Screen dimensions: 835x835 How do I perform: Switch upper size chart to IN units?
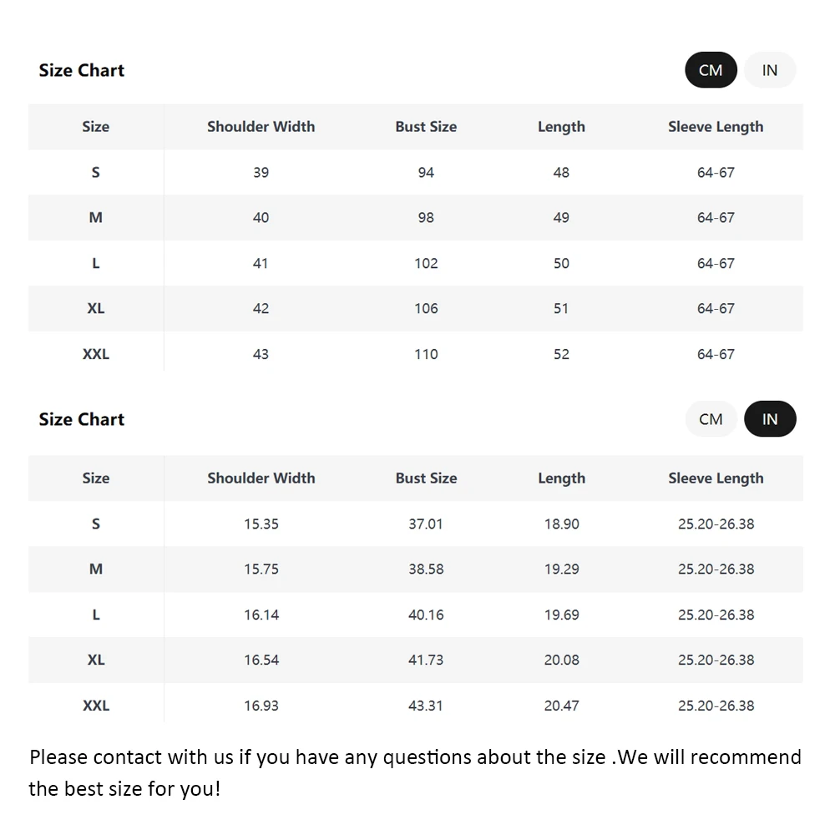click(770, 70)
